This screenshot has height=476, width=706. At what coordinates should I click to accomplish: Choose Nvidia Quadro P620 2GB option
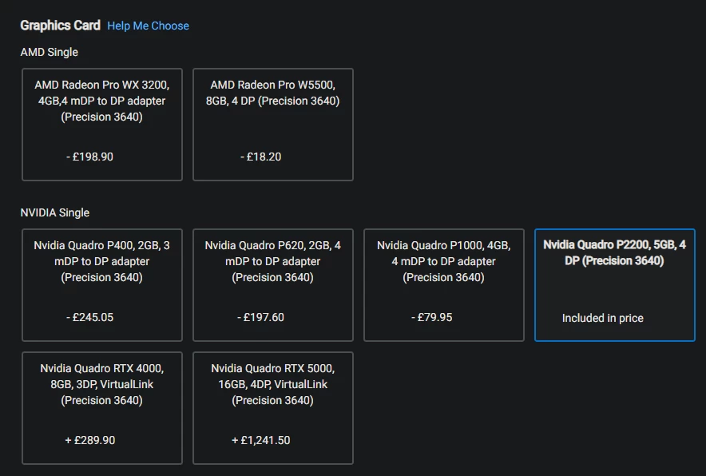(x=273, y=285)
